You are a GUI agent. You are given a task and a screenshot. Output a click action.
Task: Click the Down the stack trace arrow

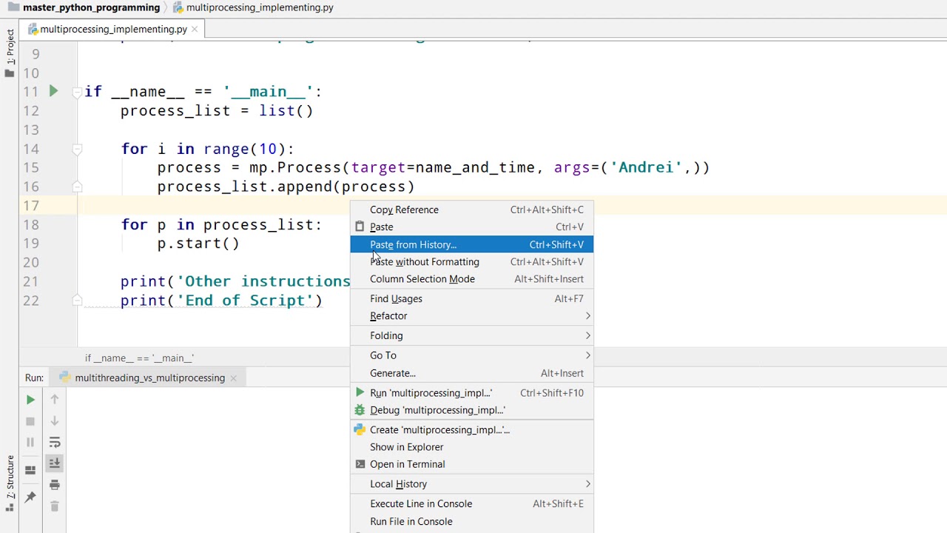tap(55, 421)
